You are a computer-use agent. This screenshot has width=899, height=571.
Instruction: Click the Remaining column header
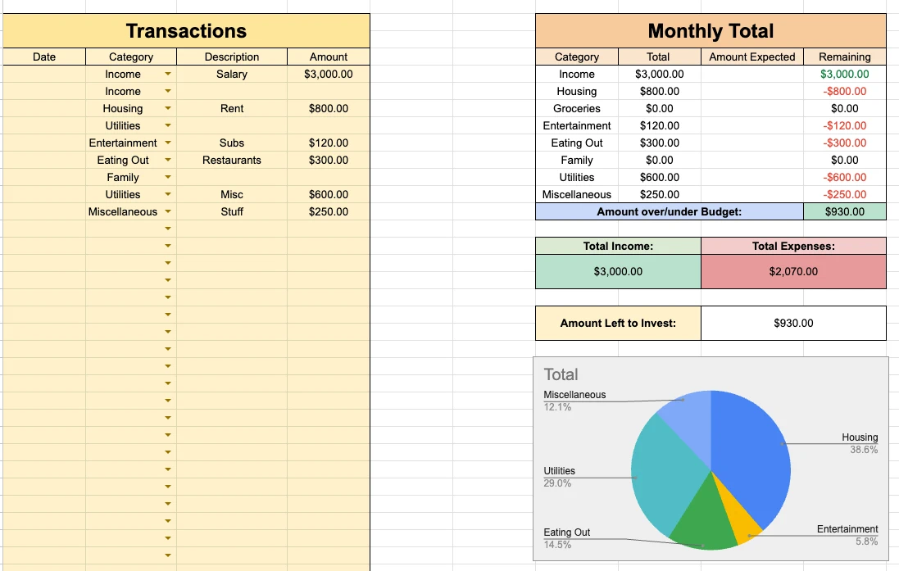845,57
